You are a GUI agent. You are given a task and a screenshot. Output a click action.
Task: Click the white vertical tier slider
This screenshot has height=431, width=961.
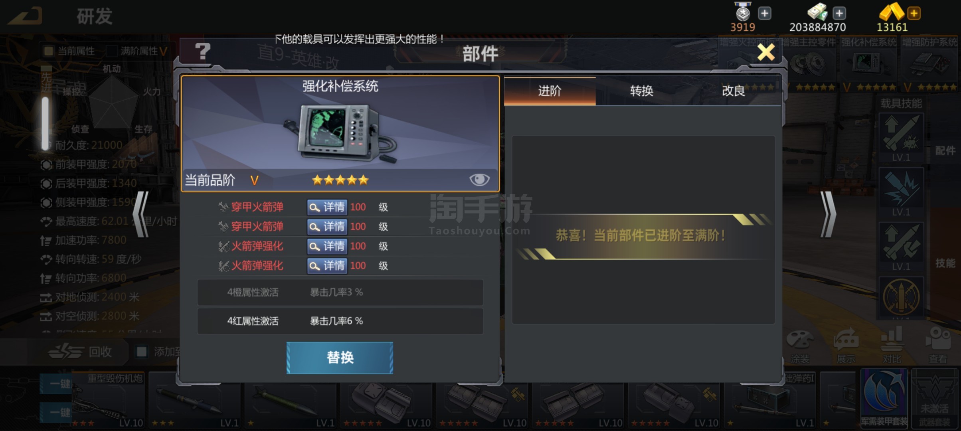[45, 124]
